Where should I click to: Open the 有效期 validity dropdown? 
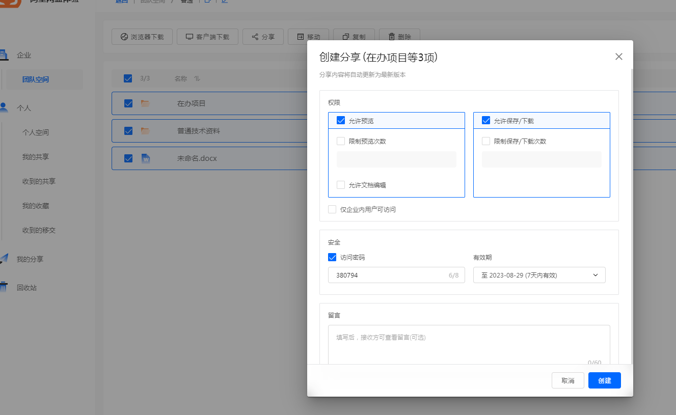pyautogui.click(x=539, y=275)
